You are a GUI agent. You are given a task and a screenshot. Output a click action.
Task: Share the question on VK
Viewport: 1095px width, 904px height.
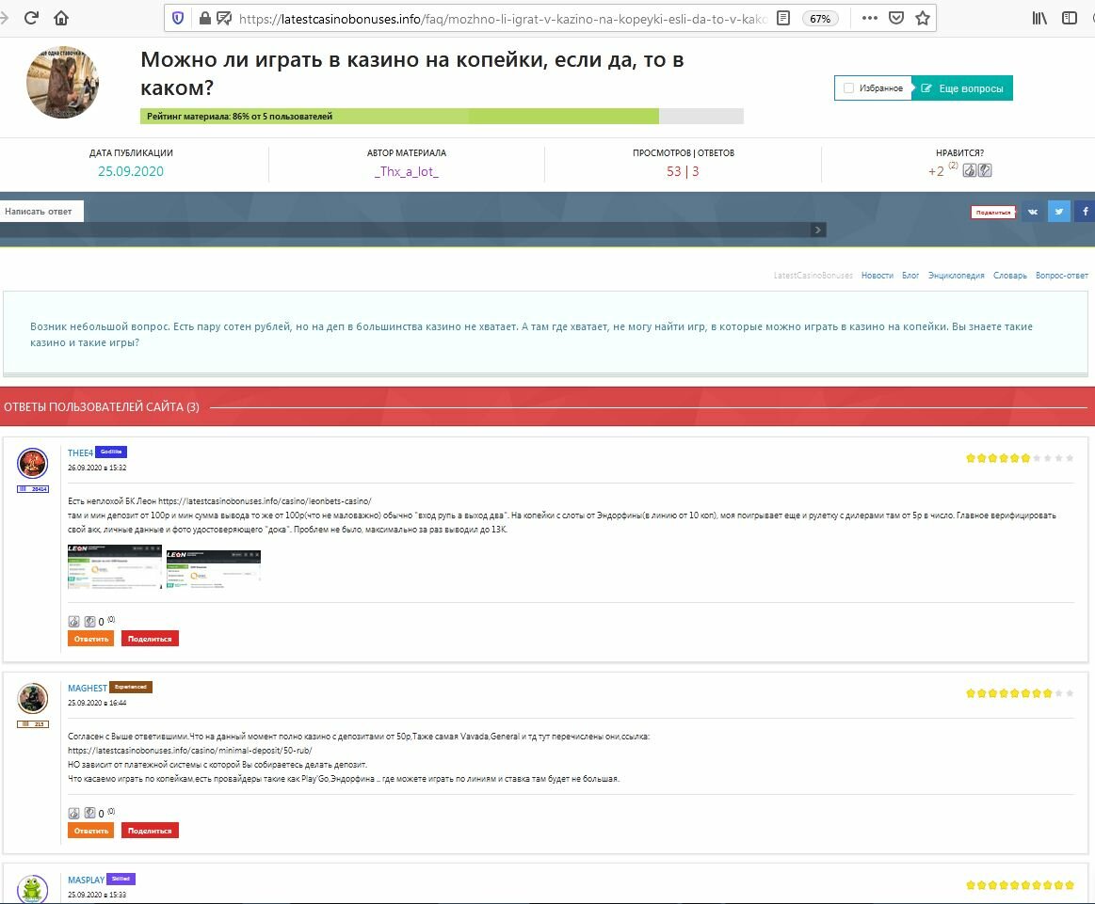(1033, 212)
